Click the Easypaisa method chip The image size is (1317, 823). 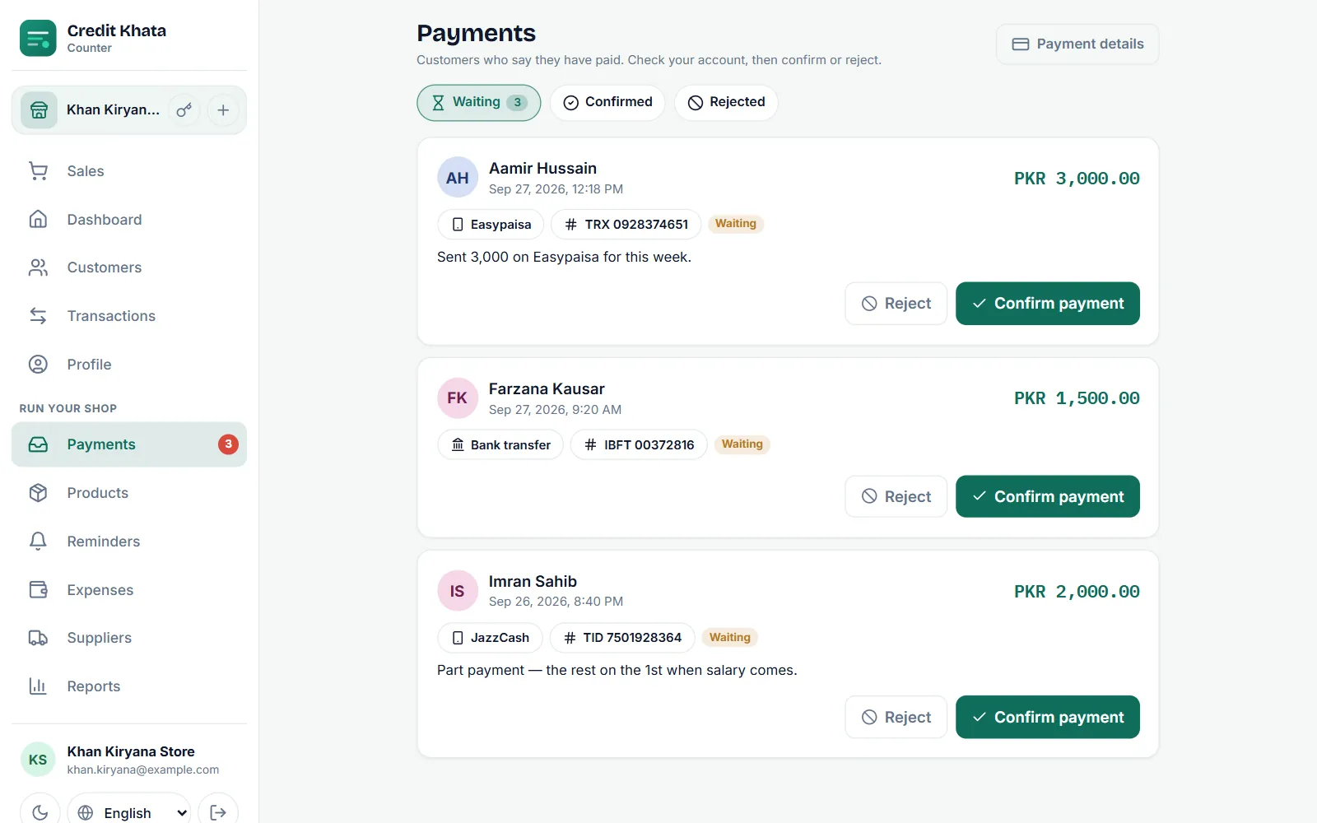point(491,225)
